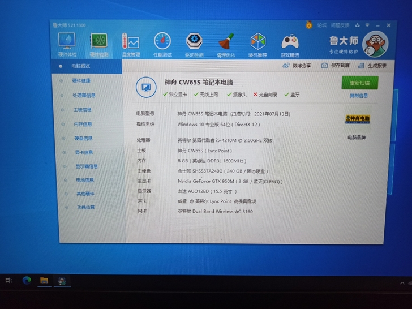Click Dual Band Wireless-AC 3160 text
The height and width of the screenshot is (309, 412).
(x=215, y=211)
